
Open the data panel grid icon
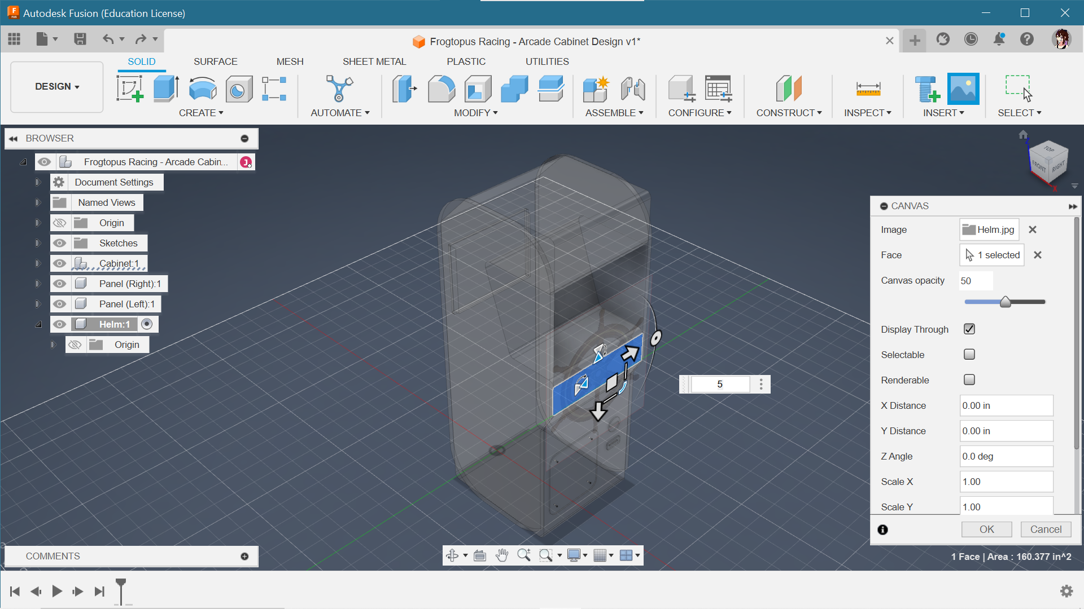(x=15, y=39)
